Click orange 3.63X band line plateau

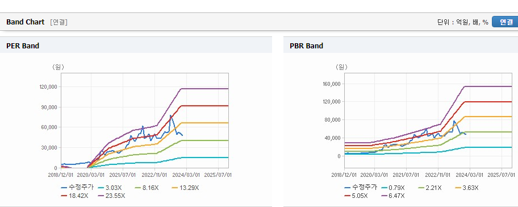tap(488, 117)
